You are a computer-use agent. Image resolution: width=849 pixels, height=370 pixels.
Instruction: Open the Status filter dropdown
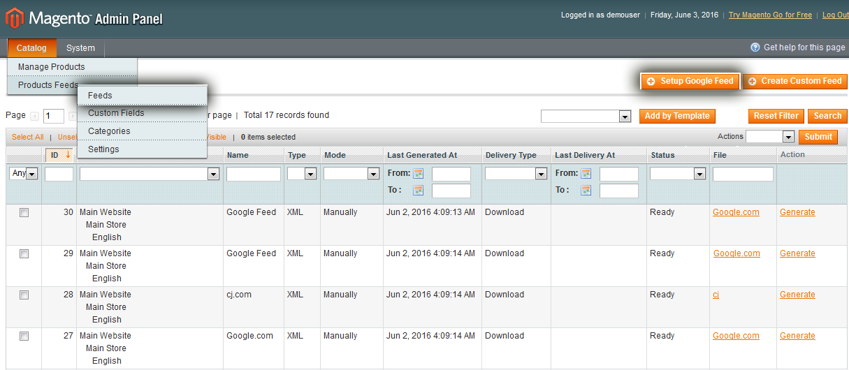699,175
